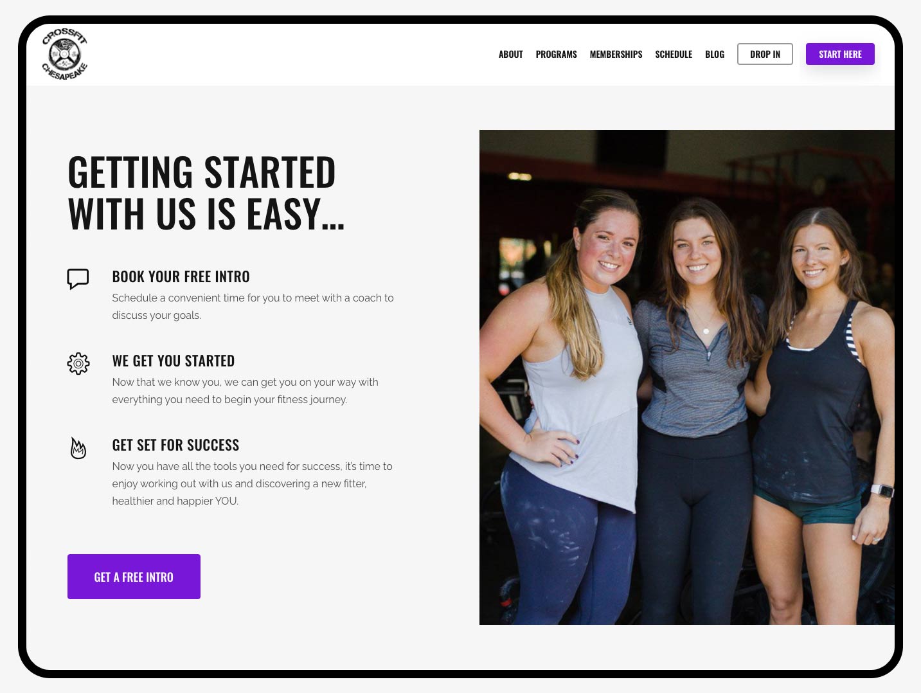
Task: Click the paragraph about your fitness journey
Action: [245, 391]
